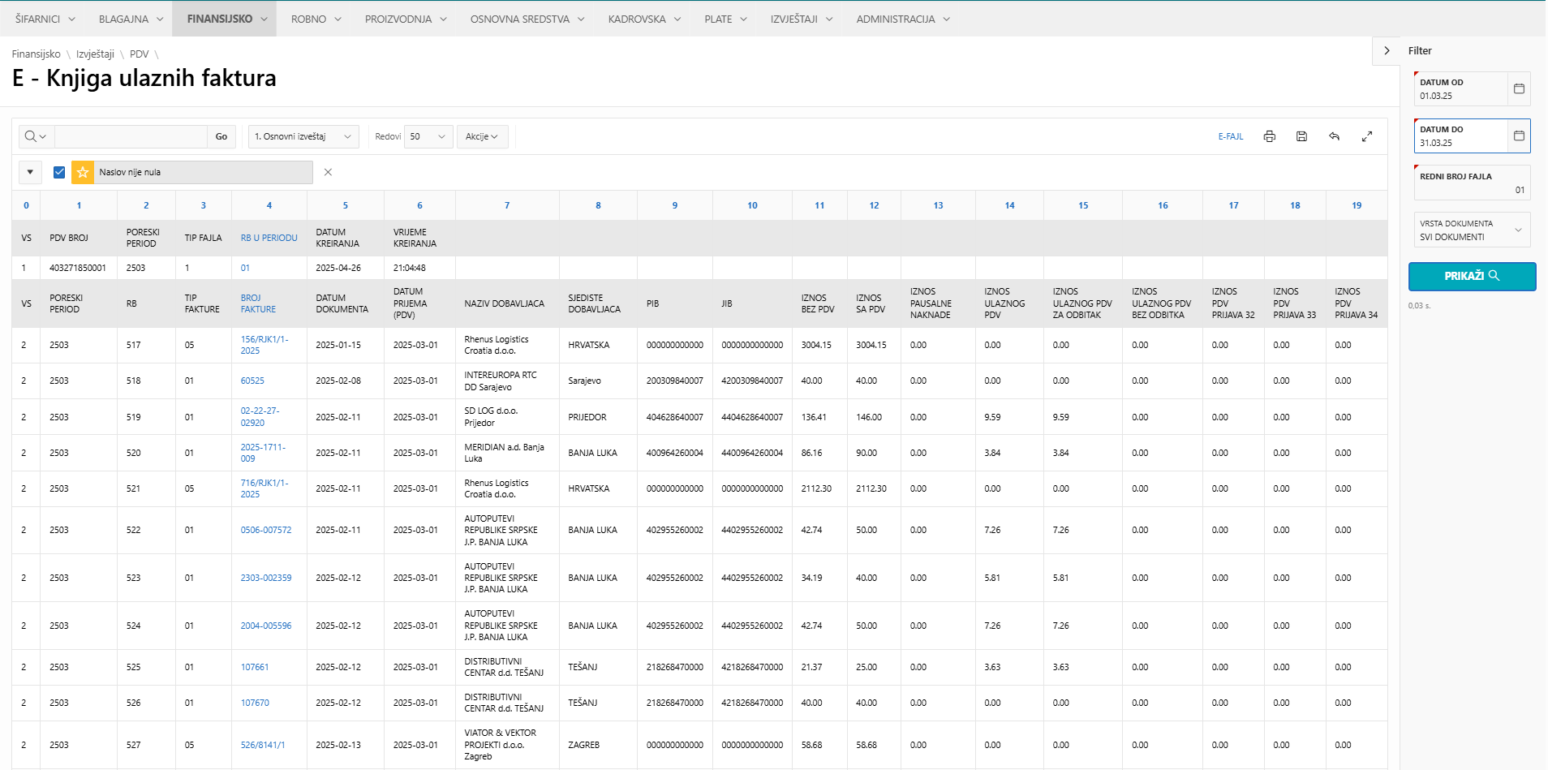Image resolution: width=1548 pixels, height=770 pixels.
Task: Click the report search input field
Action: (x=131, y=136)
